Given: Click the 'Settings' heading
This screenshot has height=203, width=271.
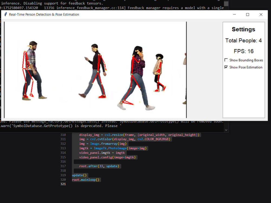Looking at the screenshot, I should point(243,29).
